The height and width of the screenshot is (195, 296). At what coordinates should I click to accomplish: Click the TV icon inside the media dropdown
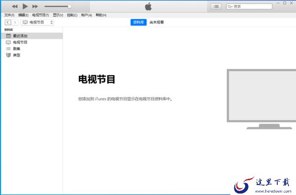25,22
